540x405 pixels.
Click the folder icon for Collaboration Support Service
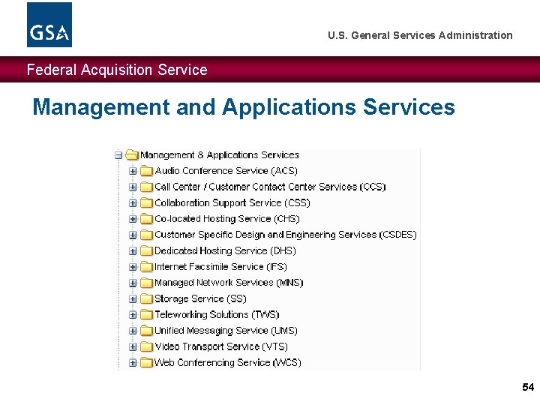point(146,202)
